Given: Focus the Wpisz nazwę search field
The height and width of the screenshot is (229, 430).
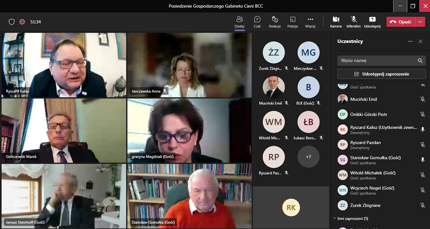Looking at the screenshot, I should pos(381,61).
